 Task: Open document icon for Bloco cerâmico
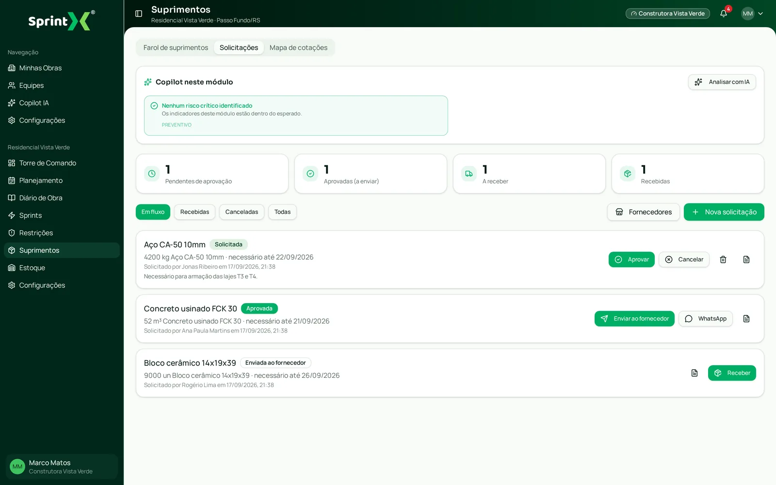(695, 373)
